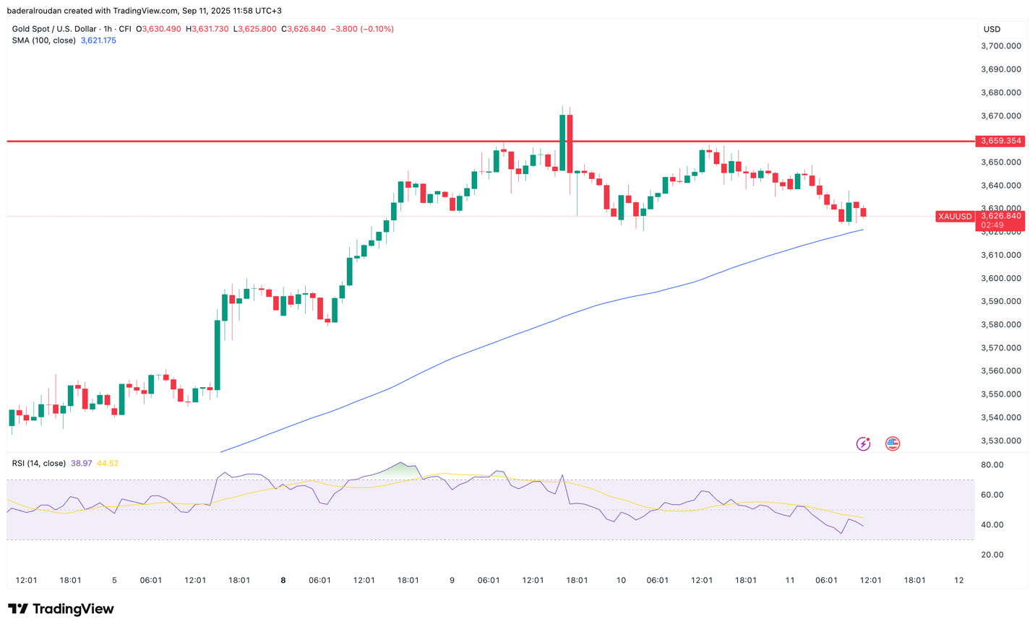The image size is (1035, 629).
Task: Click the red 3,659.354 horizontal line label
Action: pos(1002,142)
